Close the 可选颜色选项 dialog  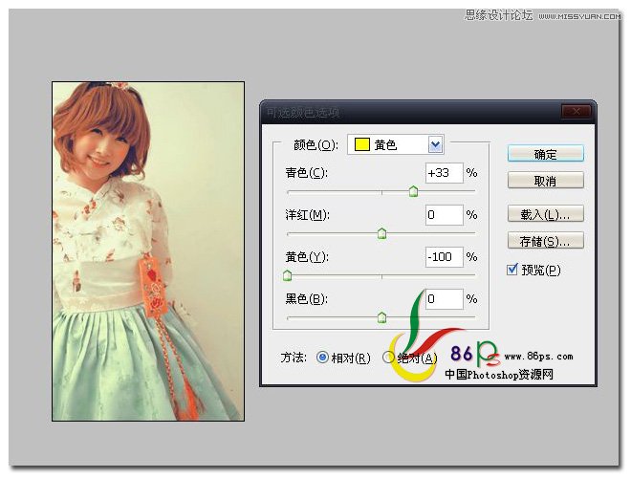(x=576, y=112)
